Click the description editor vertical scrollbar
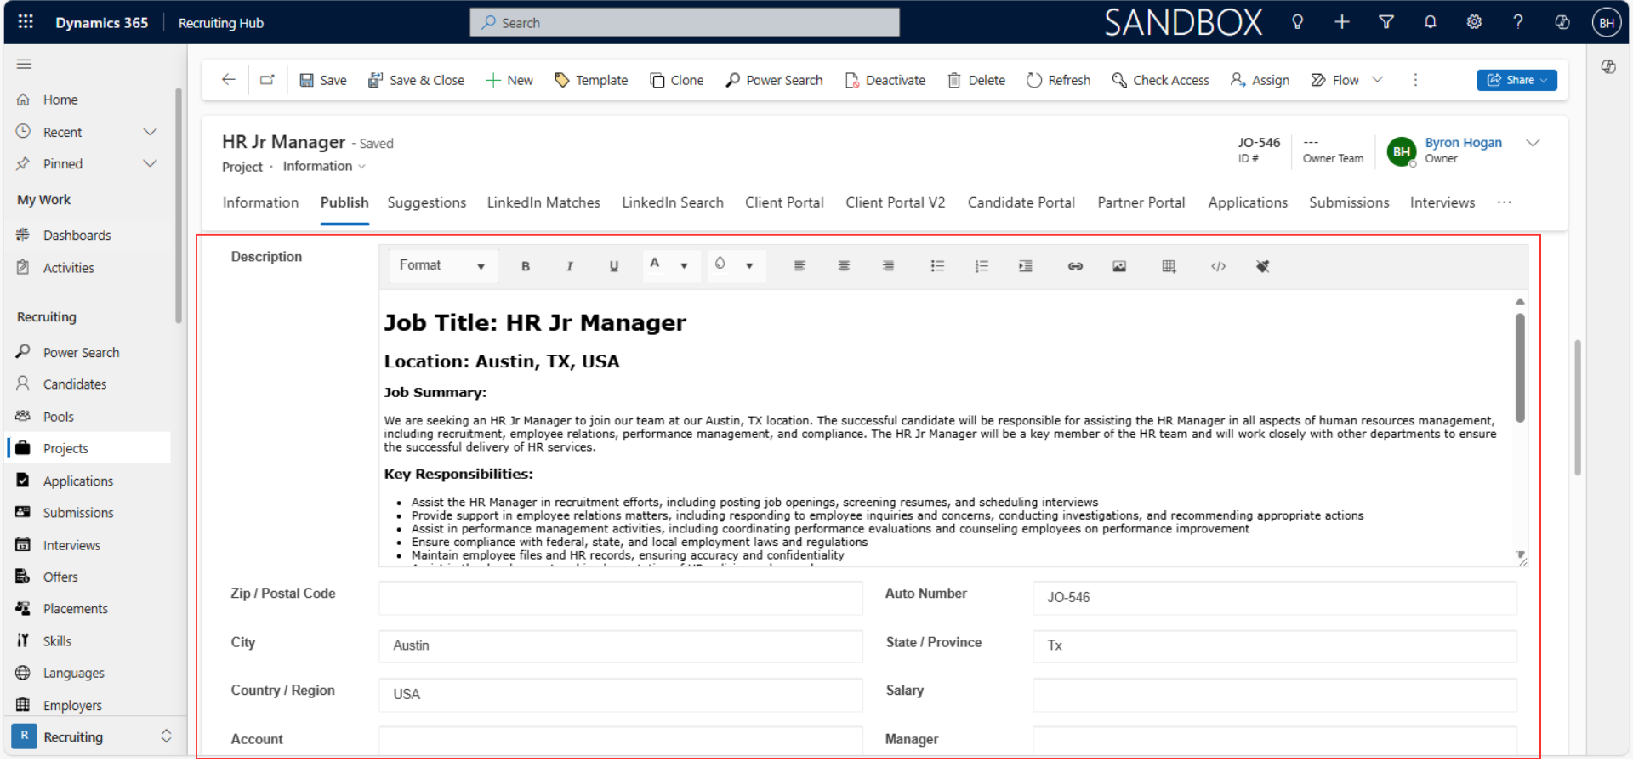Viewport: 1633px width, 762px height. tap(1520, 368)
